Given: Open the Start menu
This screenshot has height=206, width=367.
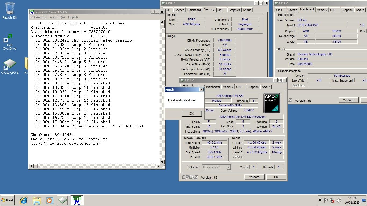Looking at the screenshot, I should pyautogui.click(x=7, y=200).
